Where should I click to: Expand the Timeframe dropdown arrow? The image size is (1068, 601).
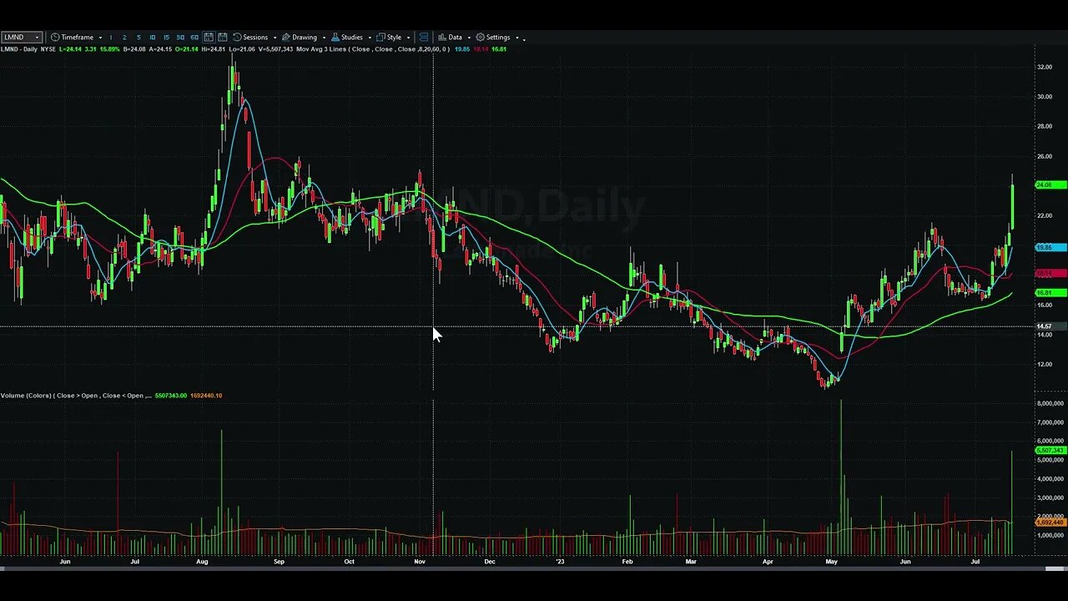tap(100, 38)
